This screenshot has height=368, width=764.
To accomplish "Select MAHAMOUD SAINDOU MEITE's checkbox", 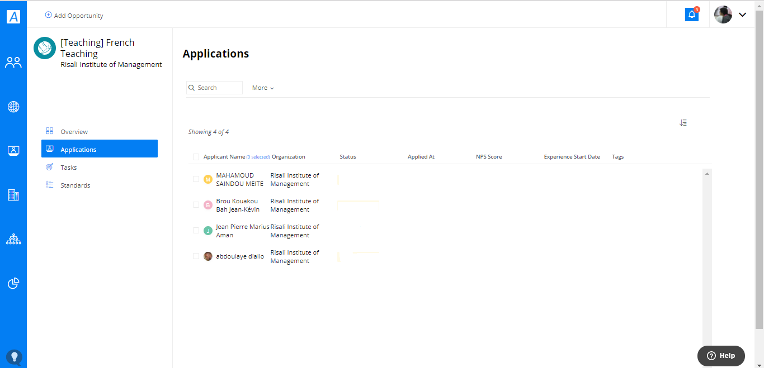I will [196, 179].
